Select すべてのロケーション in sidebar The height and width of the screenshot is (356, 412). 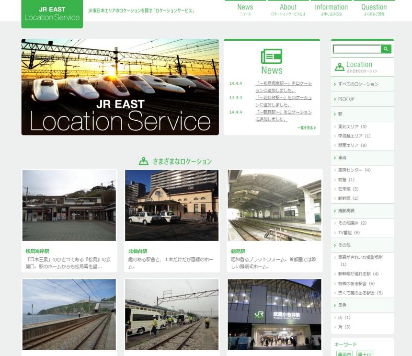click(362, 84)
